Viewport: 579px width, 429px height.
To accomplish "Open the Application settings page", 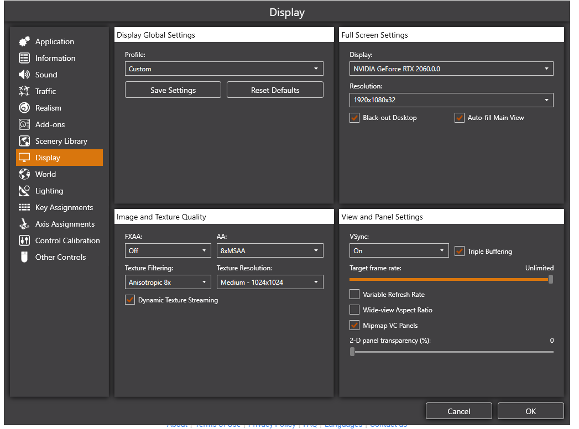I will point(60,41).
